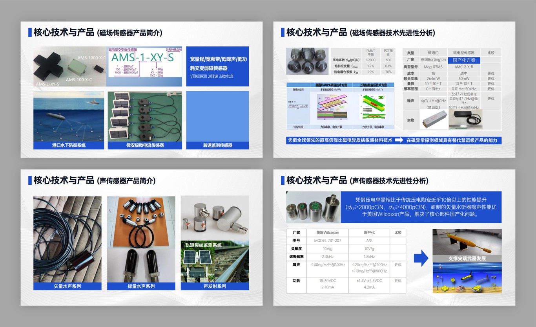Select the 2.4kHz resonance frequency cell
The height and width of the screenshot is (327, 536).
[328, 257]
